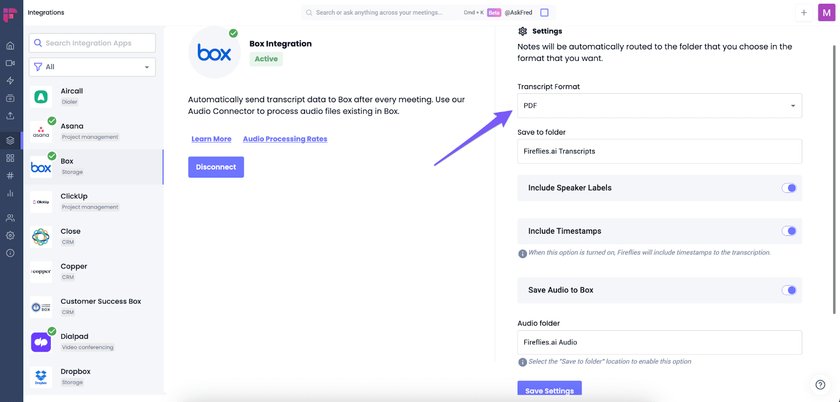Click the help question mark icon
Image resolution: width=840 pixels, height=402 pixels.
coord(820,385)
